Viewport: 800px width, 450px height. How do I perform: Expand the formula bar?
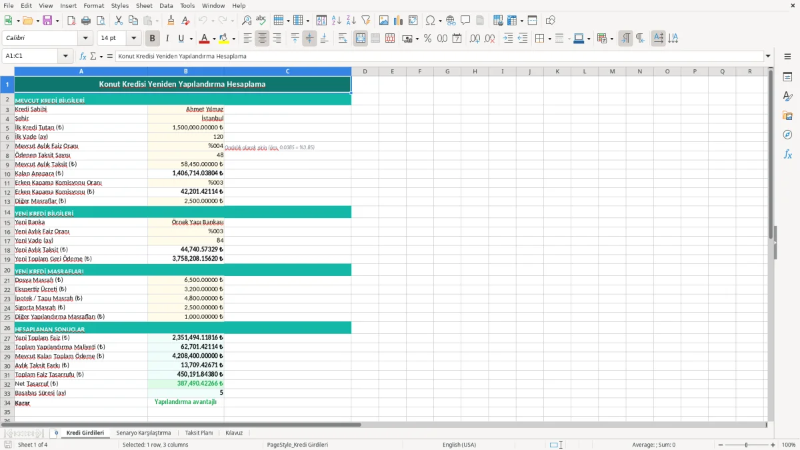pos(768,56)
